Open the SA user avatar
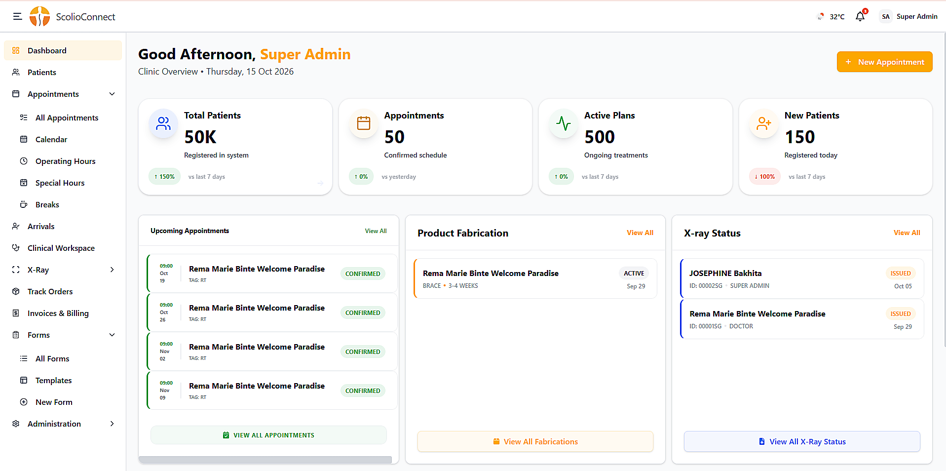946x471 pixels. 886,16
